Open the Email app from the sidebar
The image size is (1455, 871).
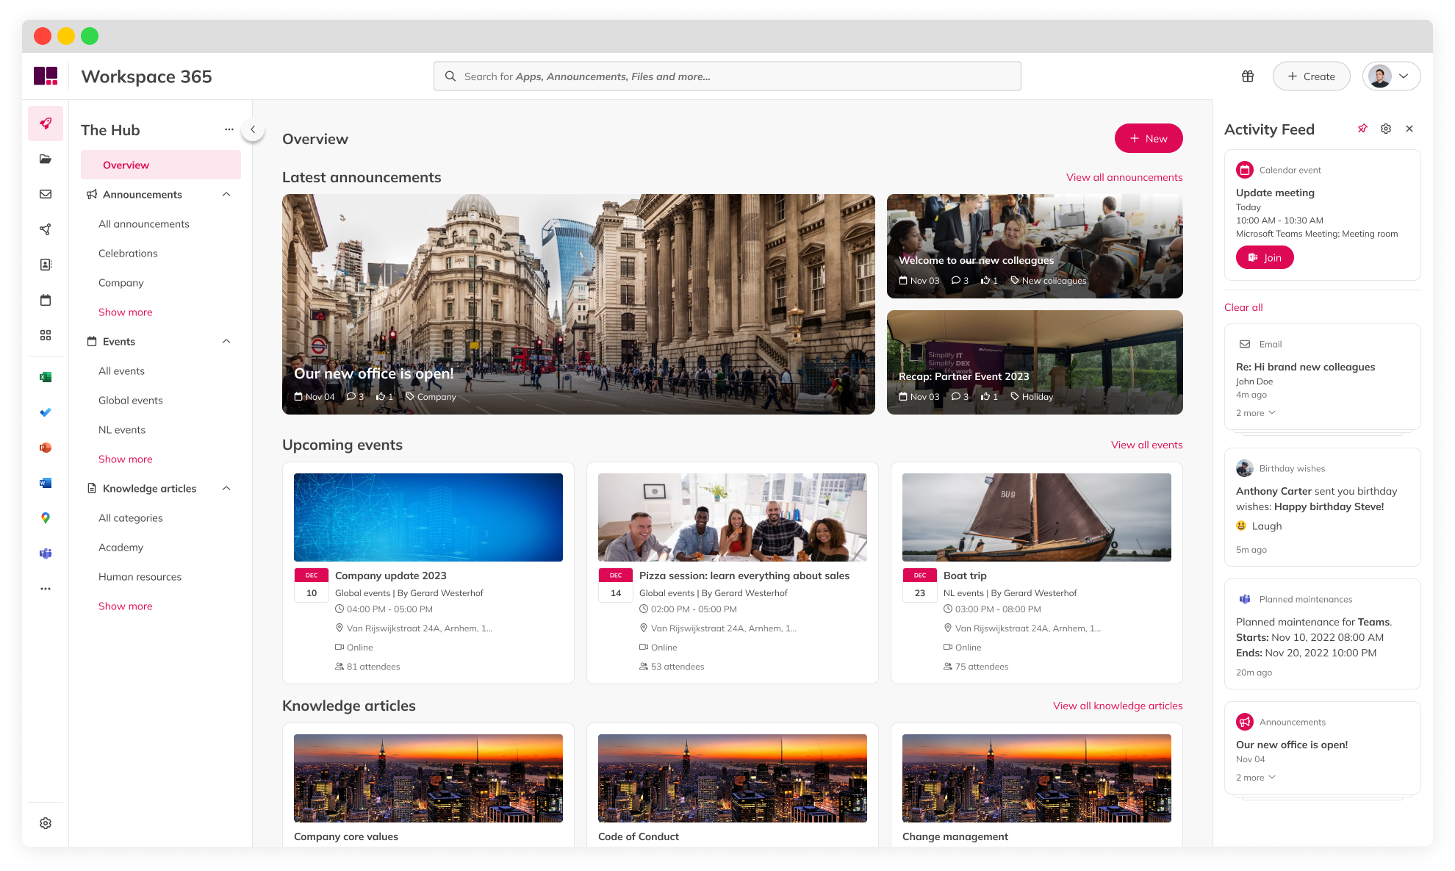46,194
